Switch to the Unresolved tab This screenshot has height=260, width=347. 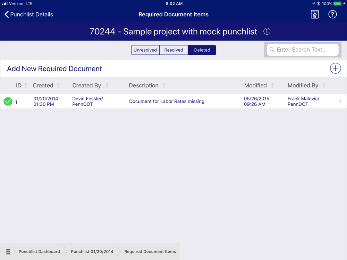click(145, 50)
